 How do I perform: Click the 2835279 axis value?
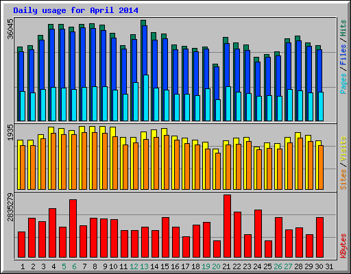click(x=10, y=207)
